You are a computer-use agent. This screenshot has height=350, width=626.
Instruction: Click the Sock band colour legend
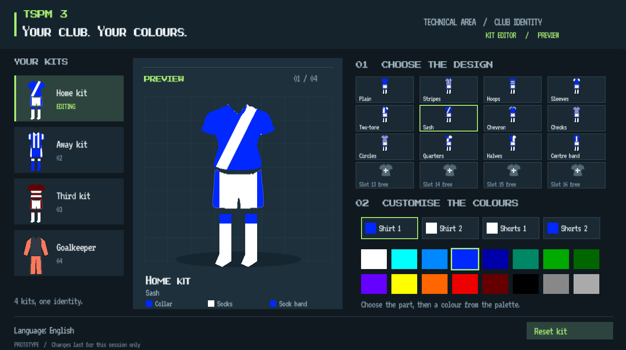pos(288,304)
